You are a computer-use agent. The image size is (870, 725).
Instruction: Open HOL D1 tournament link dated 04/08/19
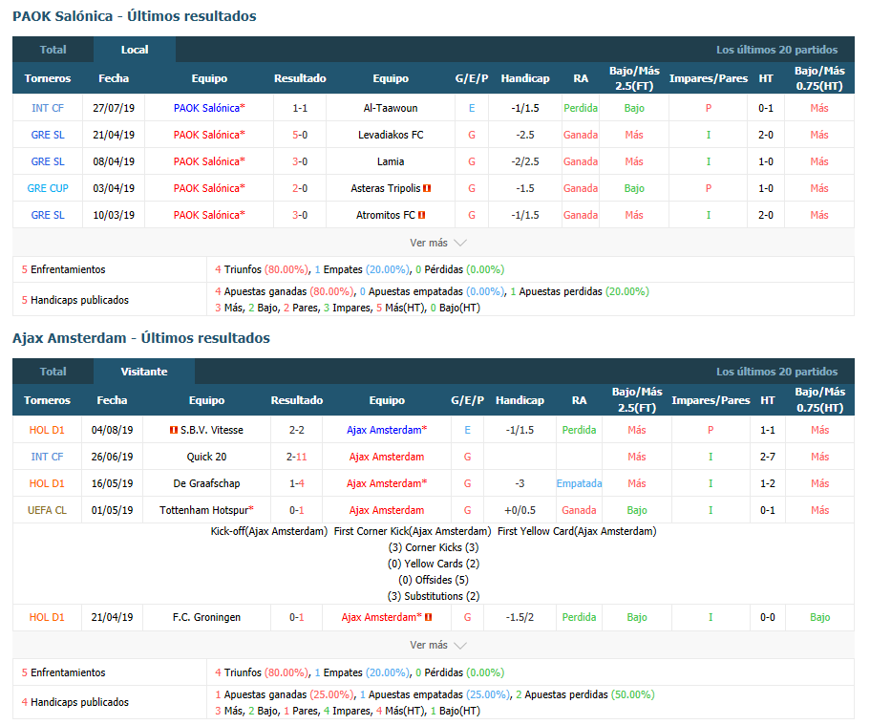click(47, 430)
